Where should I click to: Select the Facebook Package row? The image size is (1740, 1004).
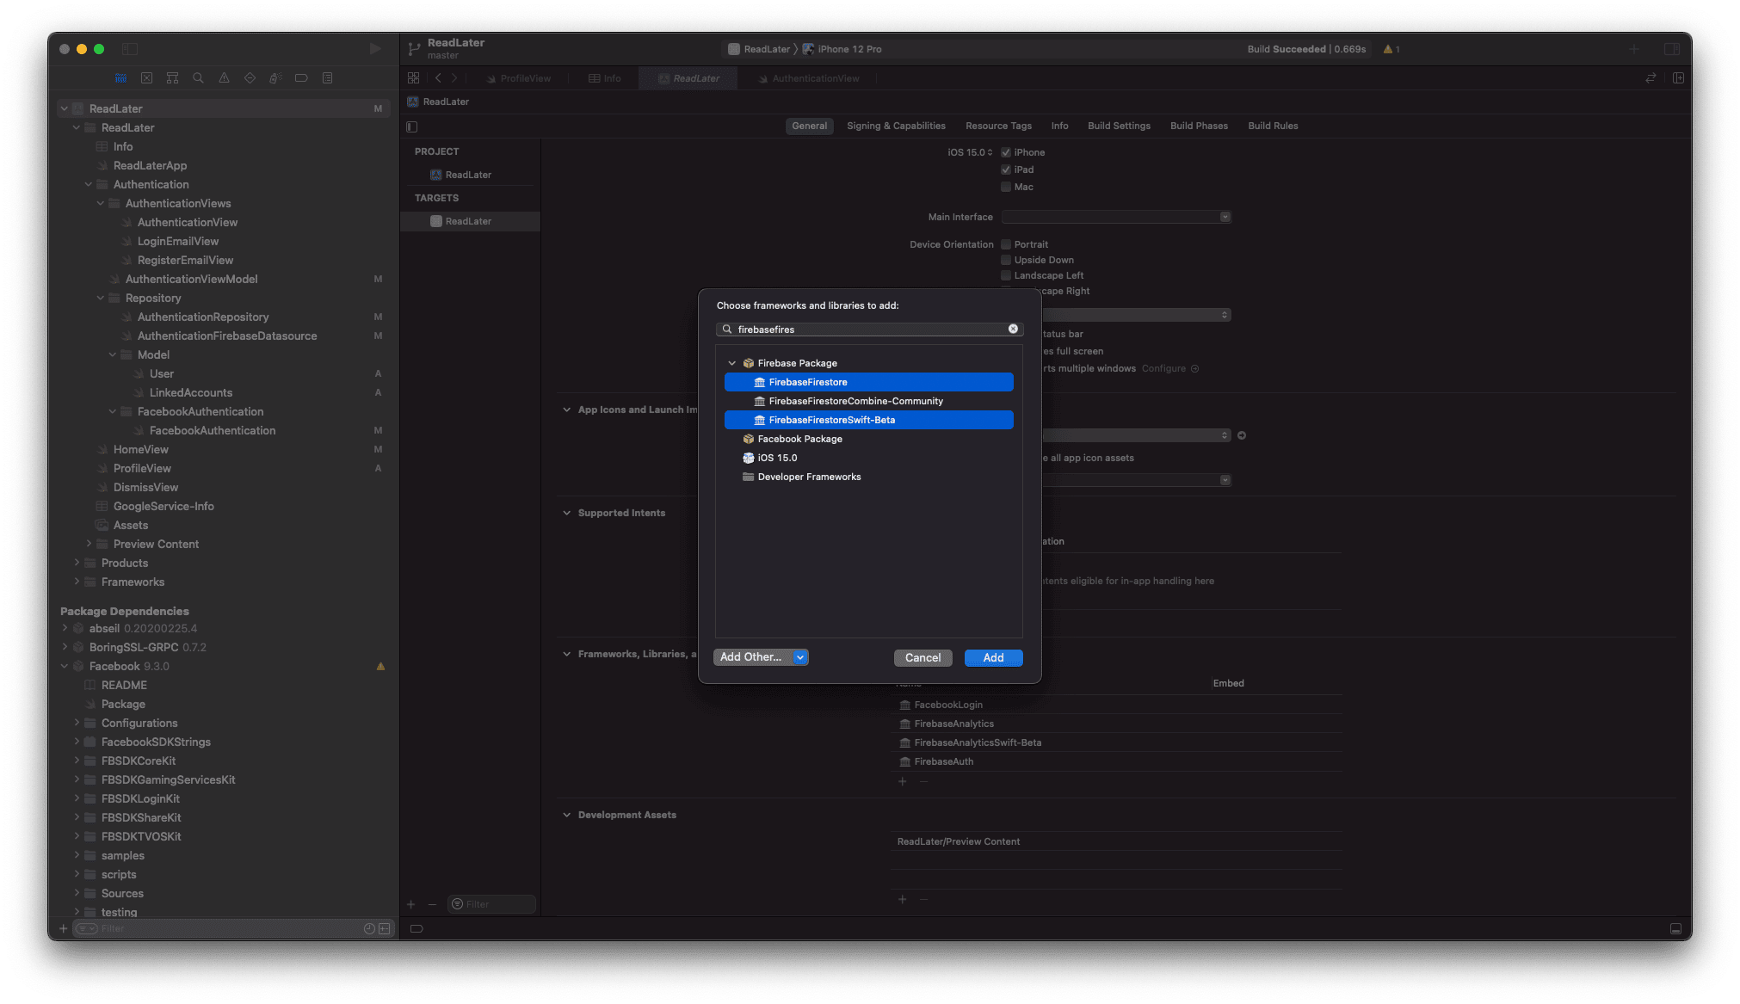[x=868, y=439]
